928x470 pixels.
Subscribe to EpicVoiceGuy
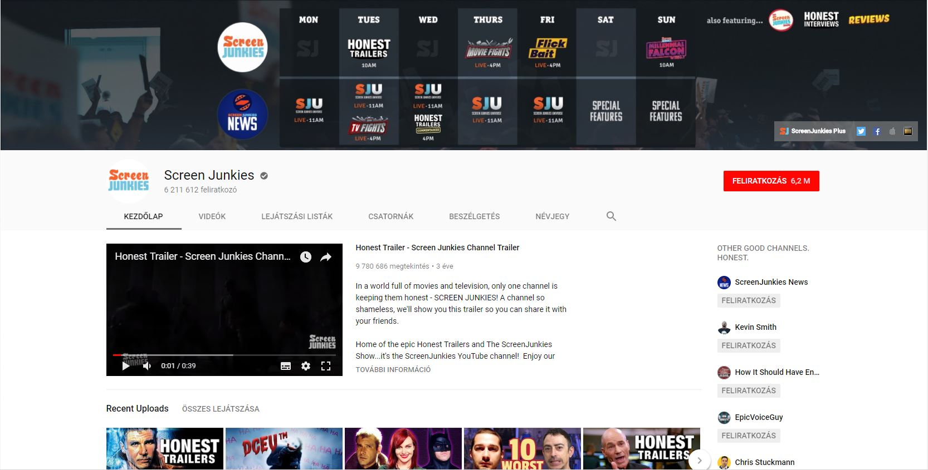click(x=749, y=436)
